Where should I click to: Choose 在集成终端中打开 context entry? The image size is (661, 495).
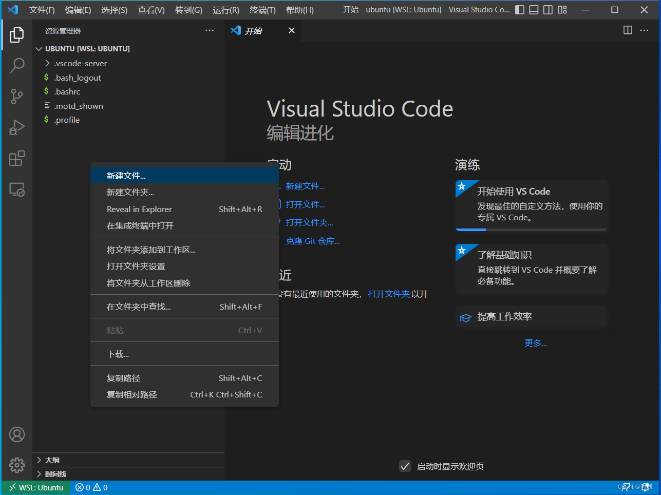coord(184,225)
